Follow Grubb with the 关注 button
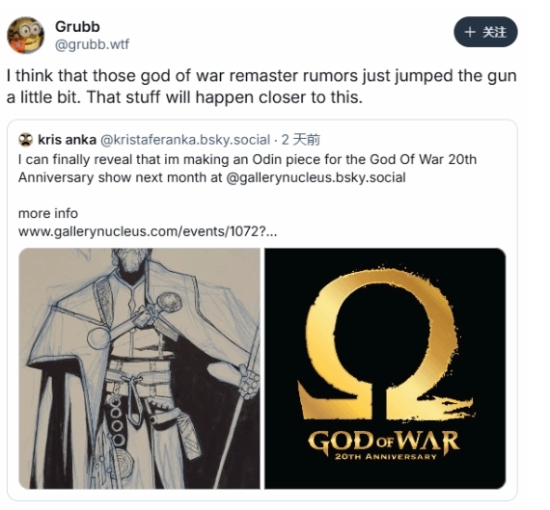 pyautogui.click(x=485, y=32)
